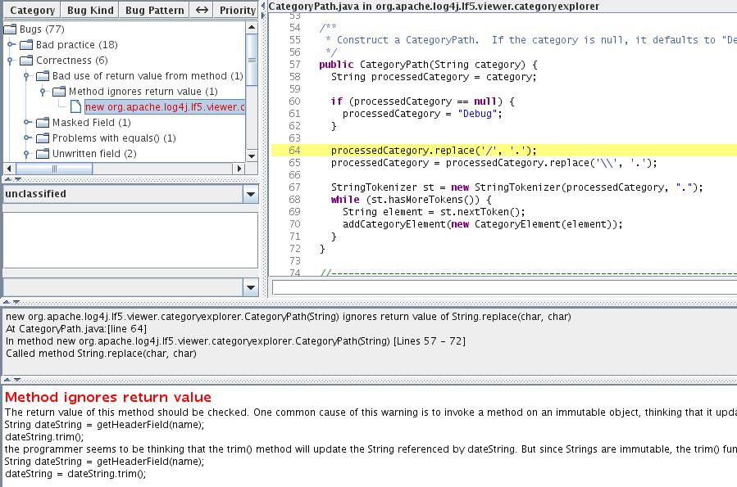Click the Bug Kind column header
This screenshot has width=737, height=487.
(90, 10)
